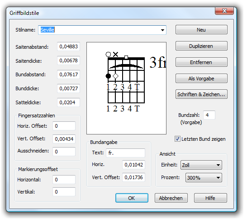
Task: Click the Duplizieren button
Action: point(201,46)
